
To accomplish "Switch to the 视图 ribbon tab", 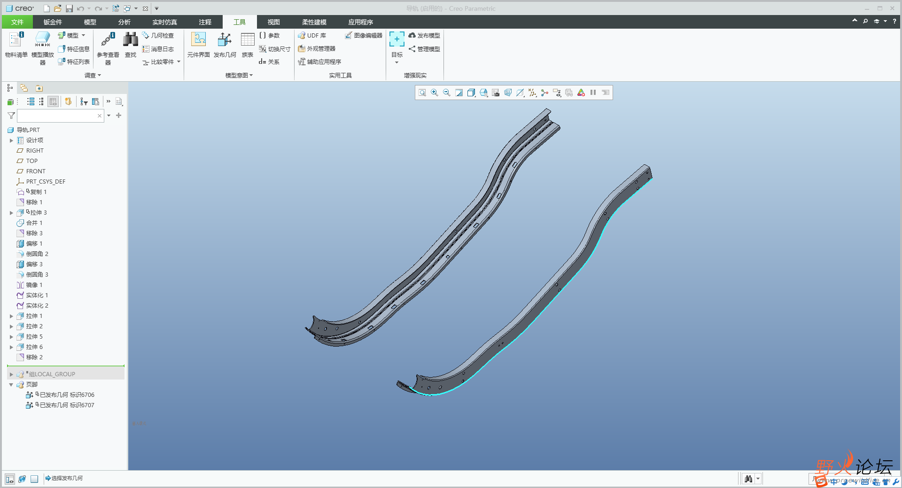I will (273, 22).
